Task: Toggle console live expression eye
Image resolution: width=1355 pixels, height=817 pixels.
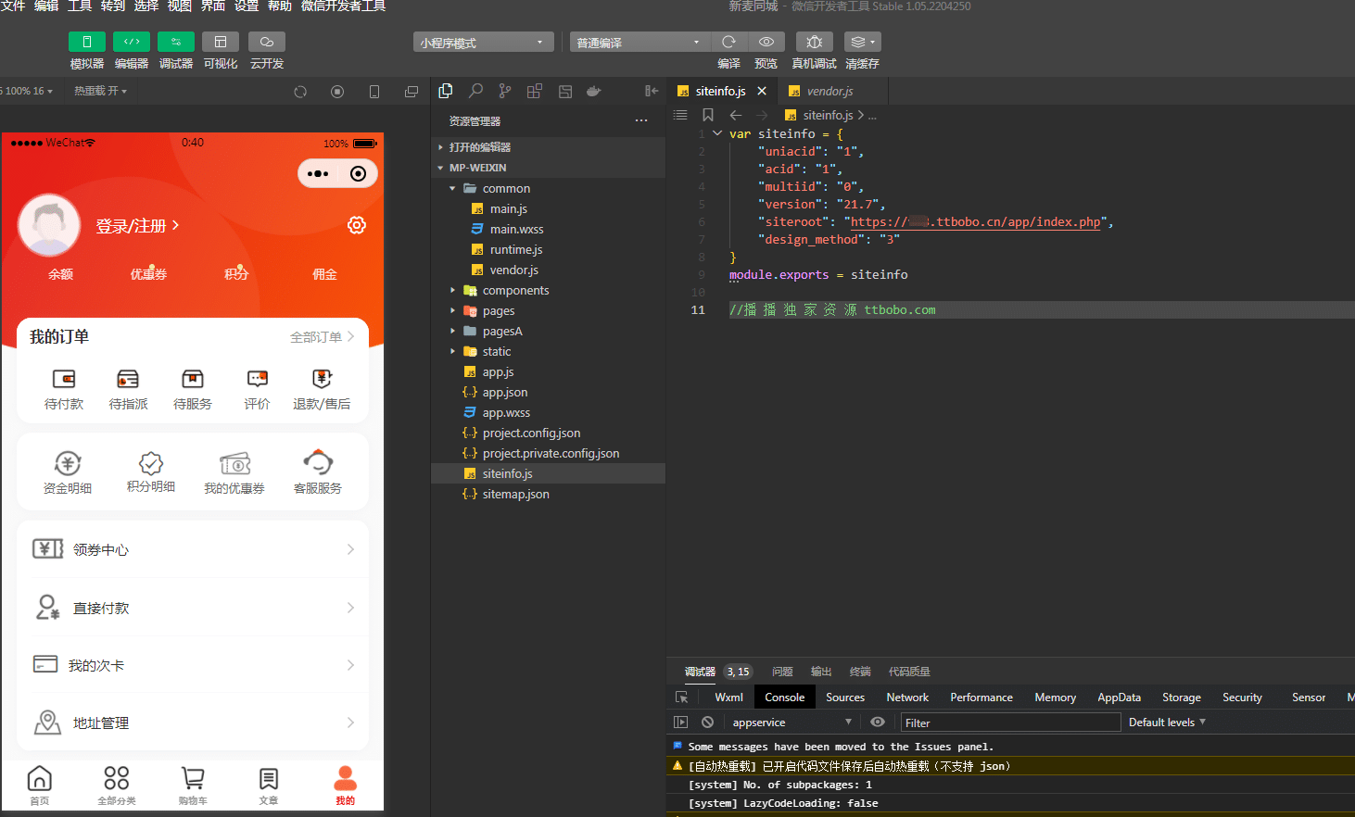Action: tap(878, 723)
